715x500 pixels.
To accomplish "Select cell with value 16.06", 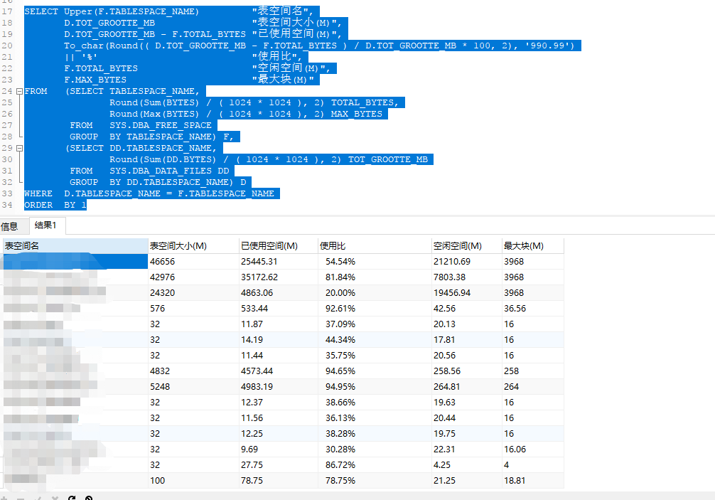I will tap(532, 449).
